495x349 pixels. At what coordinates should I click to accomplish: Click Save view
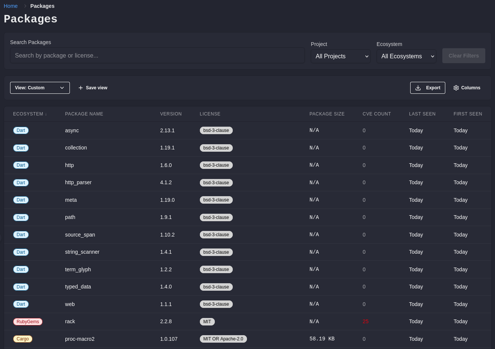[x=93, y=88]
